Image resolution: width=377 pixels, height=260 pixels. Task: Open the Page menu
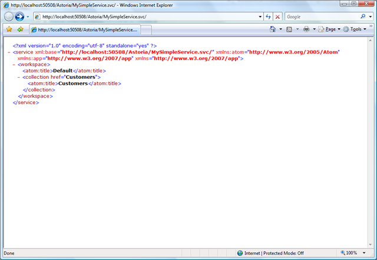click(329, 29)
